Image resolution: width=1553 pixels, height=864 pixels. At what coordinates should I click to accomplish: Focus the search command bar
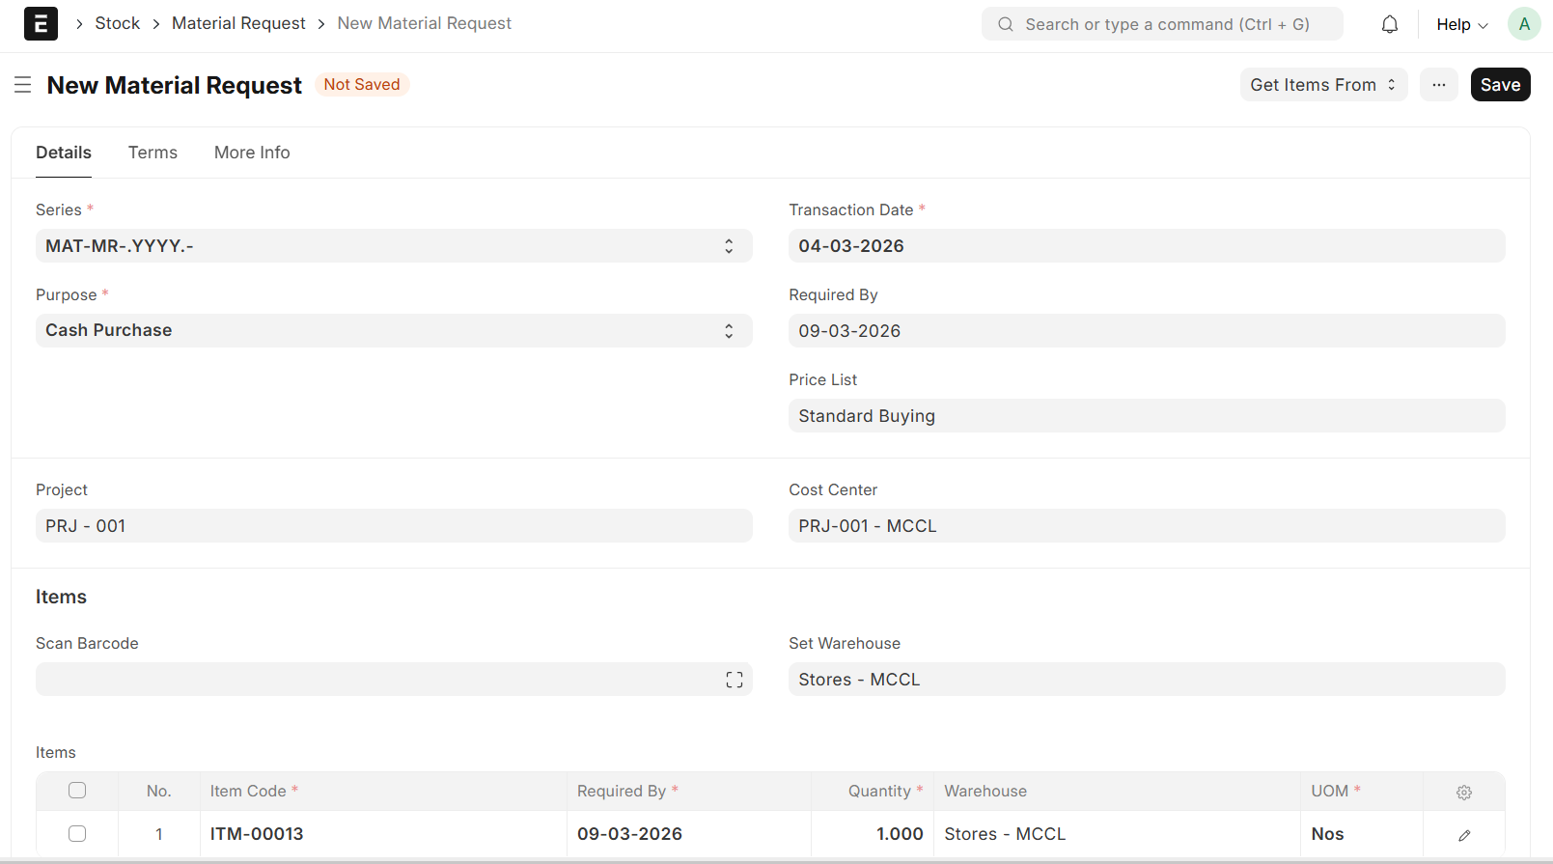1162,24
